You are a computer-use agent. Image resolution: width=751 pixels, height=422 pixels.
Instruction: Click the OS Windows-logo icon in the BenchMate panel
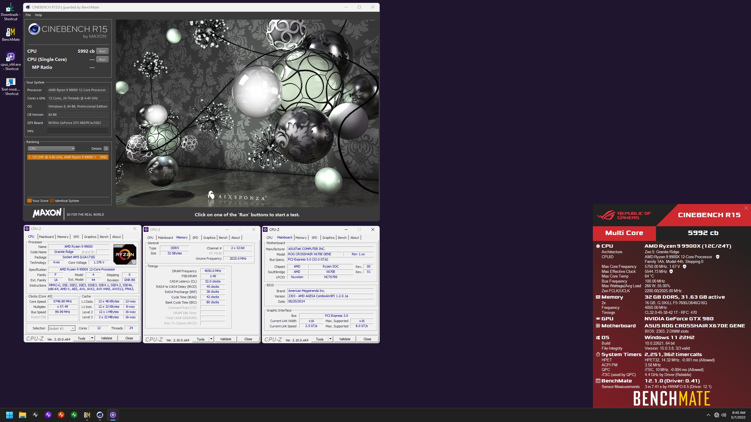click(598, 338)
